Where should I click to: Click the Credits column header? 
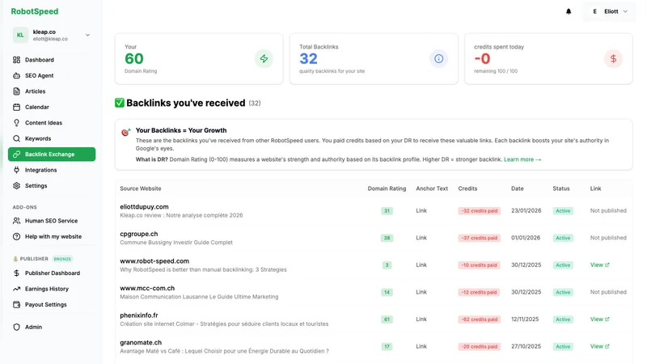467,188
